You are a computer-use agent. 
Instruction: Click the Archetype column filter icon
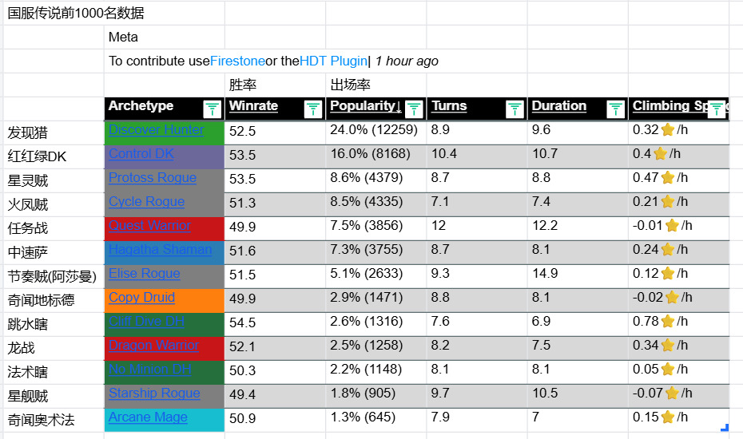[x=213, y=109]
